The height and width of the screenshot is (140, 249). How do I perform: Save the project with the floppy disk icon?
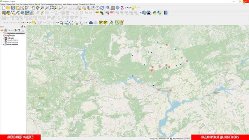point(13,8)
